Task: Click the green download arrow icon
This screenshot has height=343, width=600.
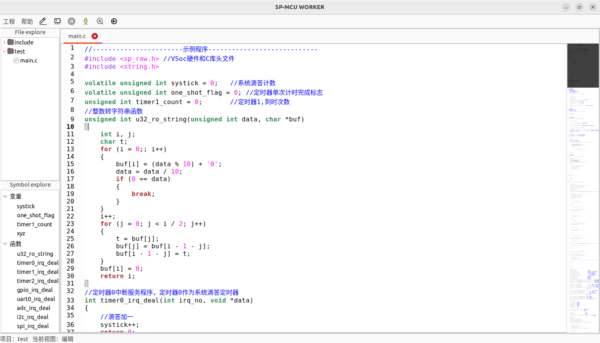Action: [86, 21]
